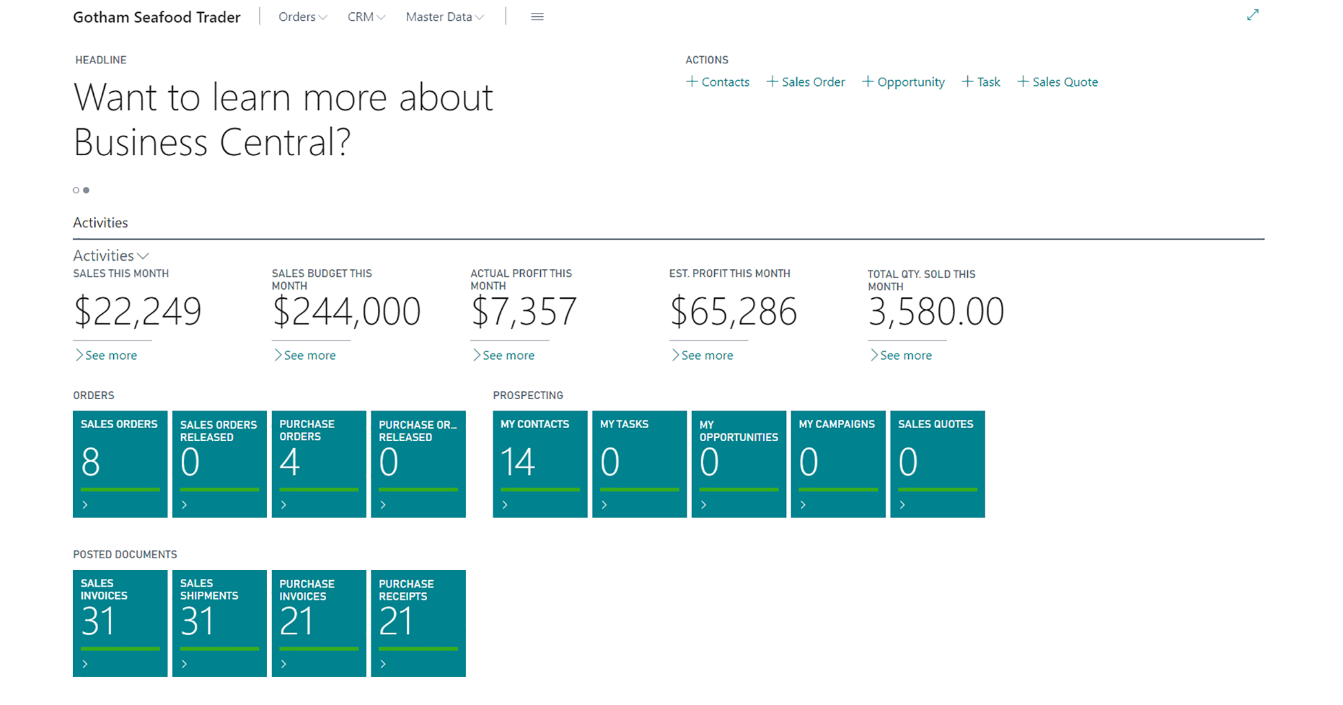Click See more under Sales This Month
Viewport: 1343px width, 705px height.
tap(107, 355)
